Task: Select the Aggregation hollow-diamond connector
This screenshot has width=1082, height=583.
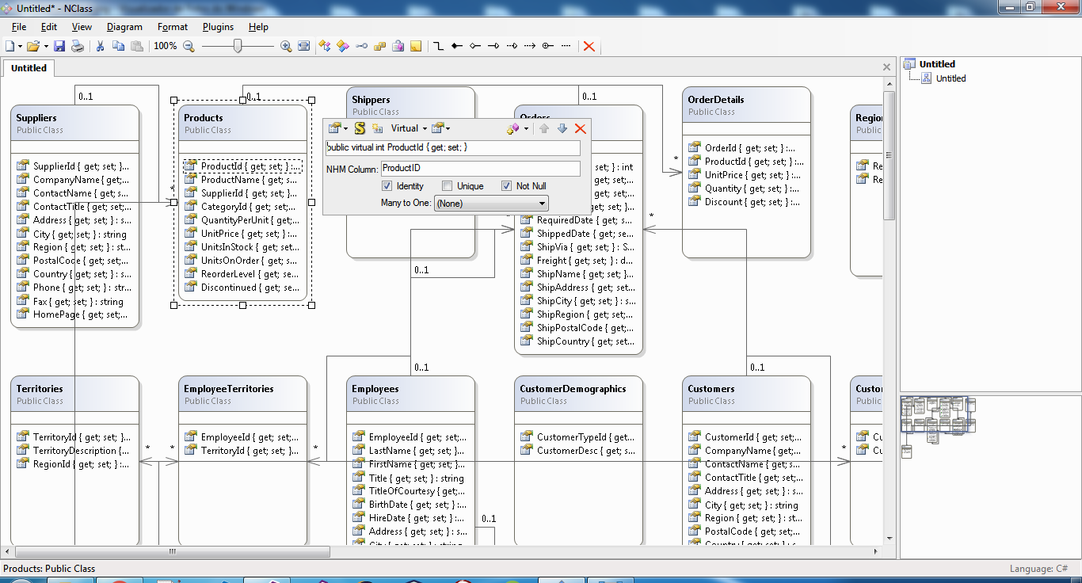Action: coord(475,46)
